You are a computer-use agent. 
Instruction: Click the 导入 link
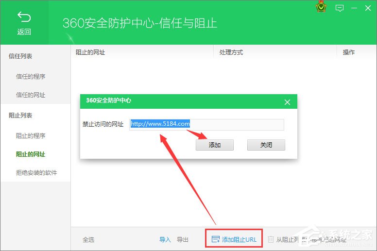(165, 239)
